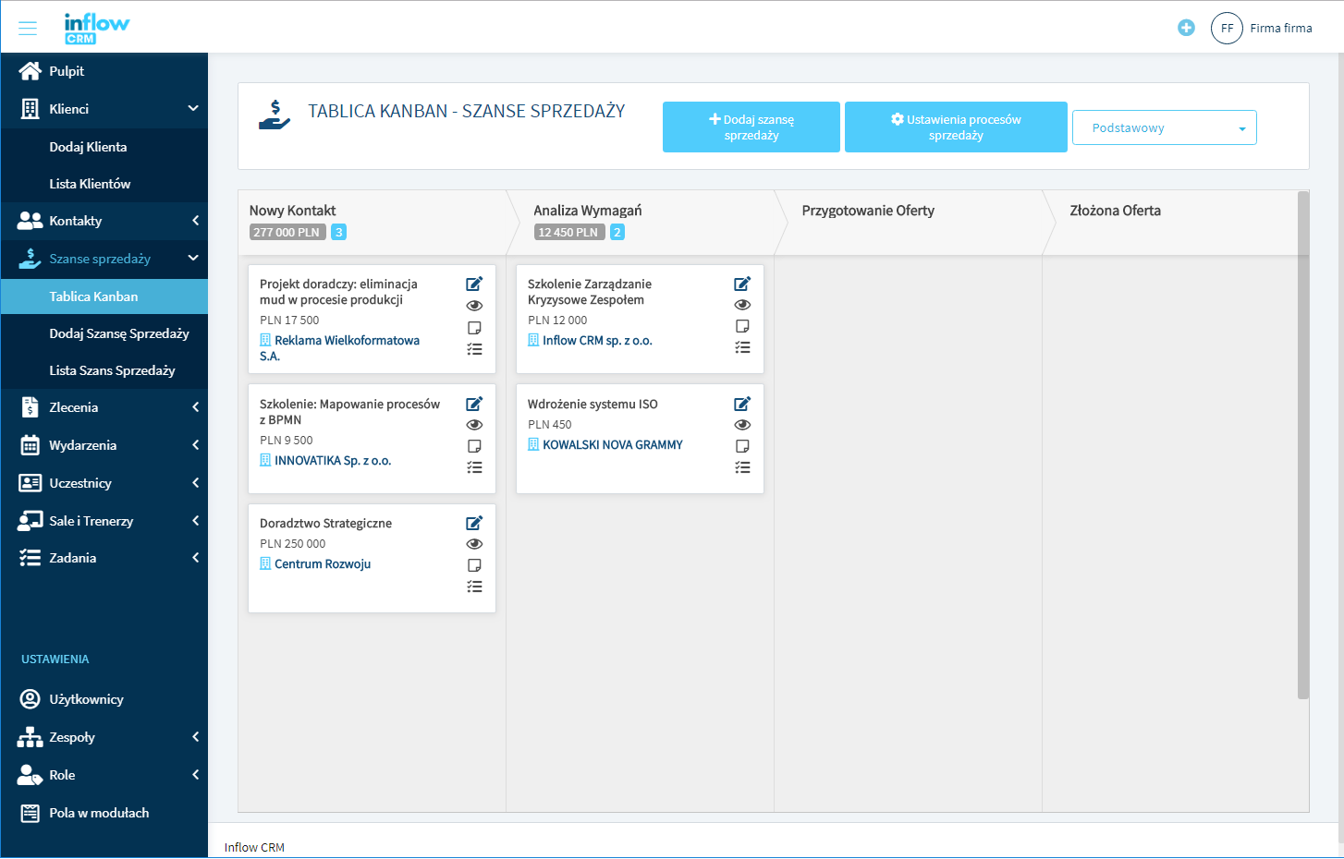Go to Pulpit in the sidebar

tap(67, 71)
